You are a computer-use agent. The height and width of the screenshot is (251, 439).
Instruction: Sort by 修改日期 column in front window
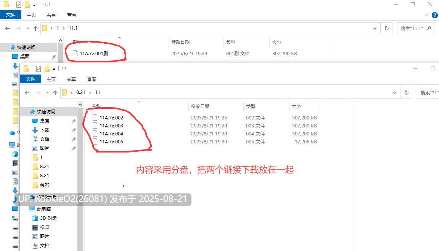pos(200,106)
